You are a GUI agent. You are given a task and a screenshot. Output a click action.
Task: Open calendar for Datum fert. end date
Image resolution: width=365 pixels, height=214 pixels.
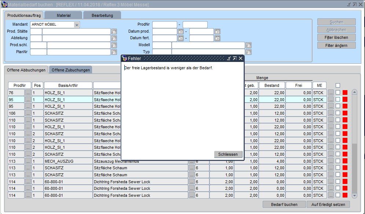217,38
